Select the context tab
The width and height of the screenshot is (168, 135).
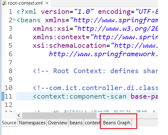point(92,123)
